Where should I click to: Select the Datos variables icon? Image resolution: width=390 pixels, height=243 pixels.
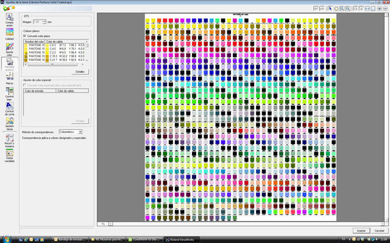(9, 156)
